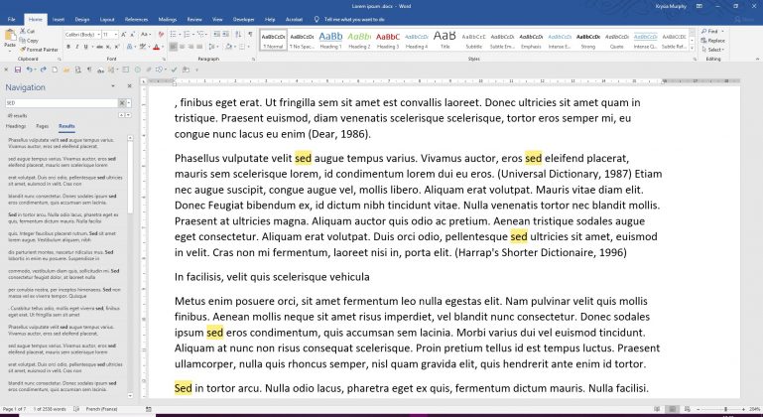Switch to the Design ribbon tab
763x417 pixels.
82,20
